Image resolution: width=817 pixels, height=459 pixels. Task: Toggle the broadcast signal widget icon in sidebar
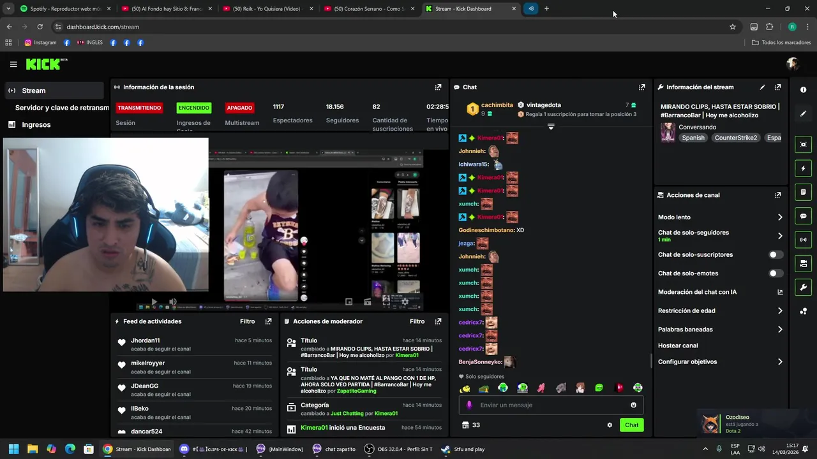[803, 240]
